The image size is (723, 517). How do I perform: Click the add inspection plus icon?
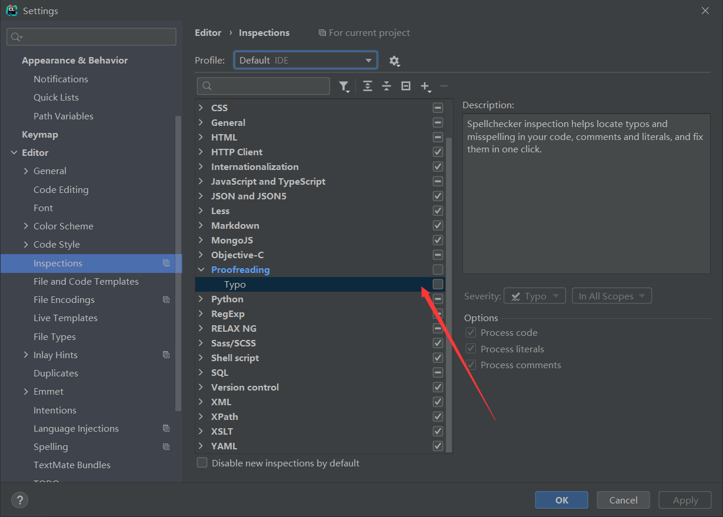425,86
